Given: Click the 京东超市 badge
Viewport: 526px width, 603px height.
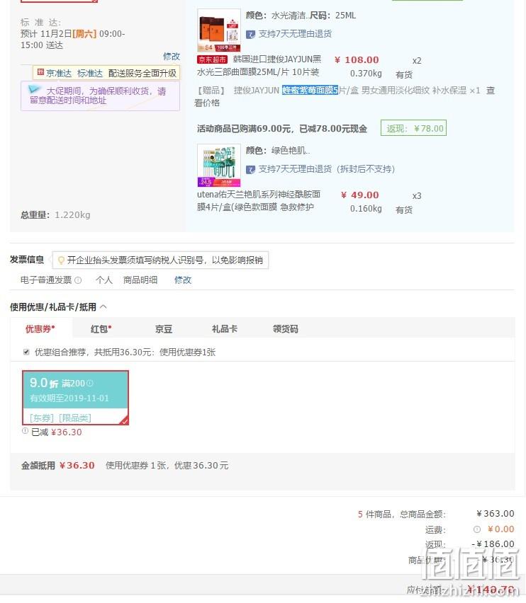Looking at the screenshot, I should [212, 59].
